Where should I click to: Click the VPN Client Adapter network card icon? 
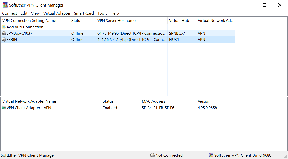pos(4,108)
